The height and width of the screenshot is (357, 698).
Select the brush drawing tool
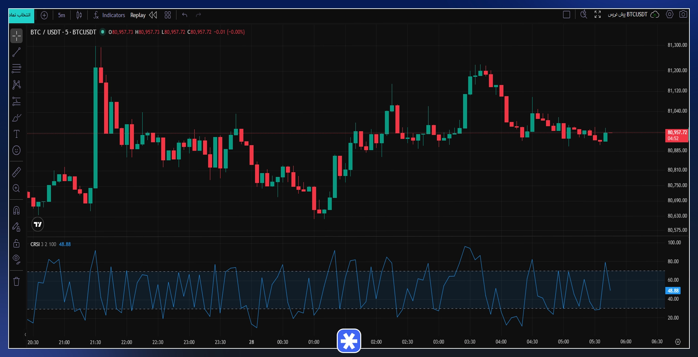[x=17, y=118]
